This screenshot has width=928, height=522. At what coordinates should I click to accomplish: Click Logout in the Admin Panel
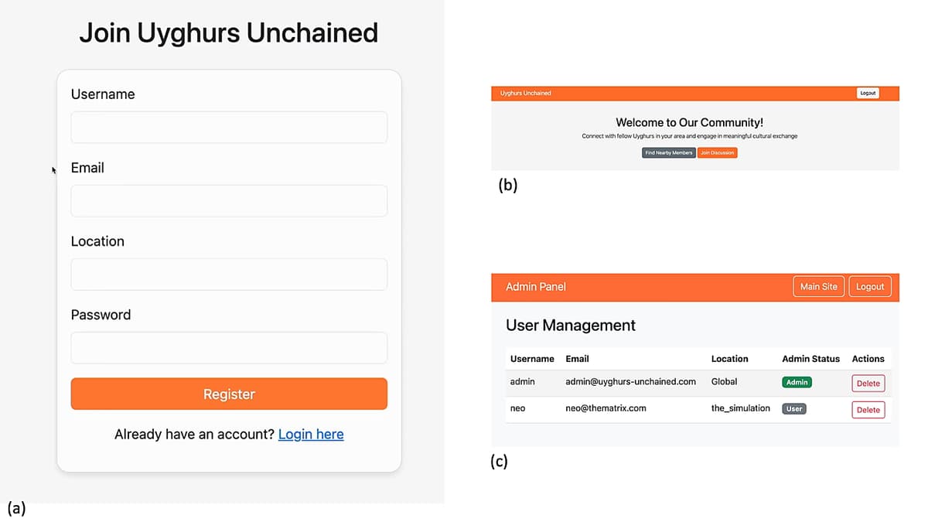869,286
